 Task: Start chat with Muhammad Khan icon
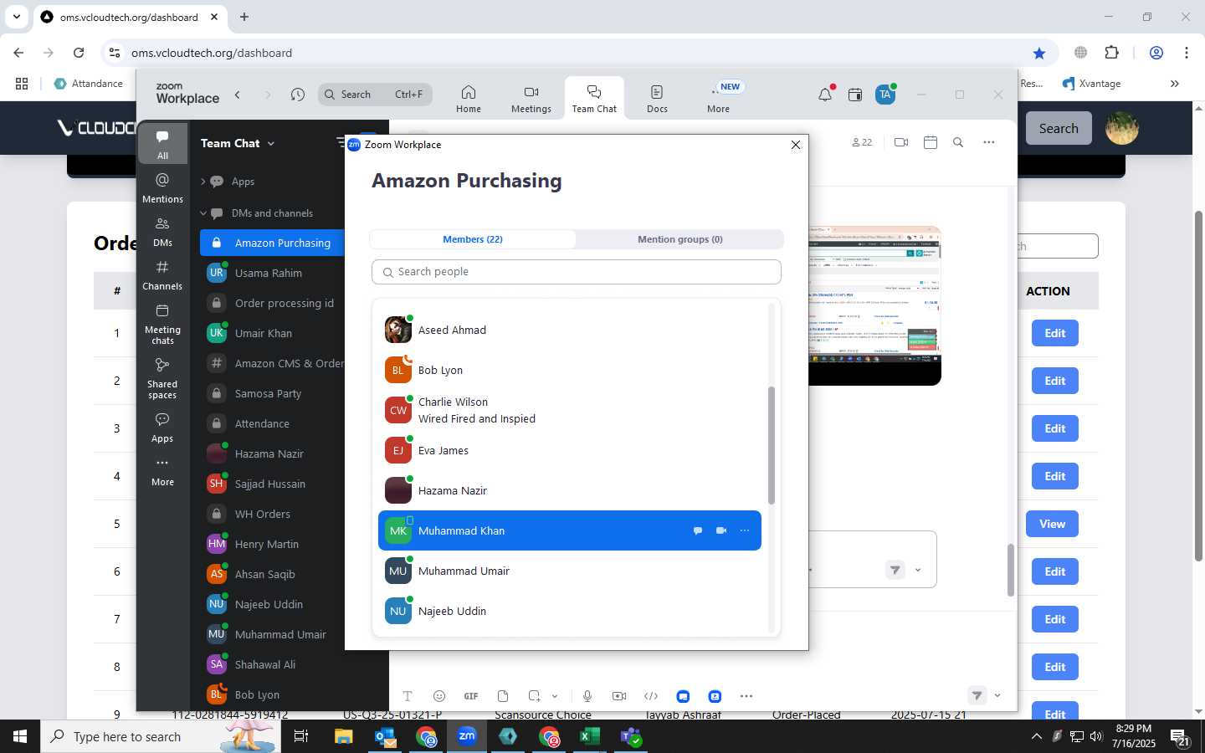tap(697, 530)
